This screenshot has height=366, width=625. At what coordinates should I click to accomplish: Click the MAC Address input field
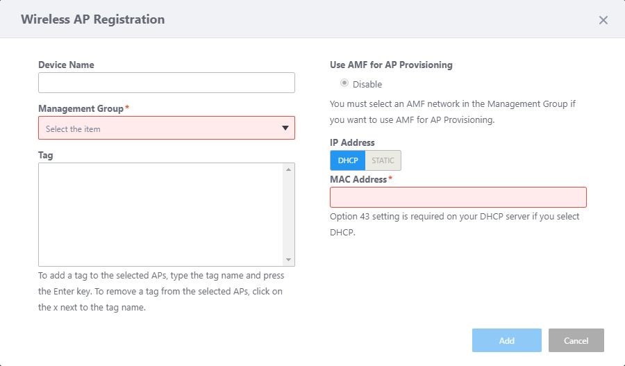coord(458,197)
